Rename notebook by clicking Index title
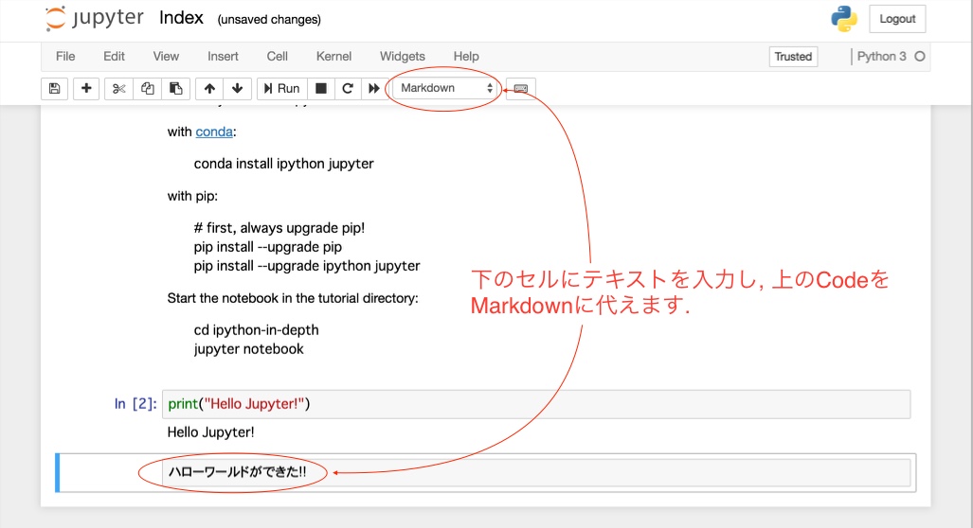This screenshot has width=973, height=528. (x=181, y=18)
